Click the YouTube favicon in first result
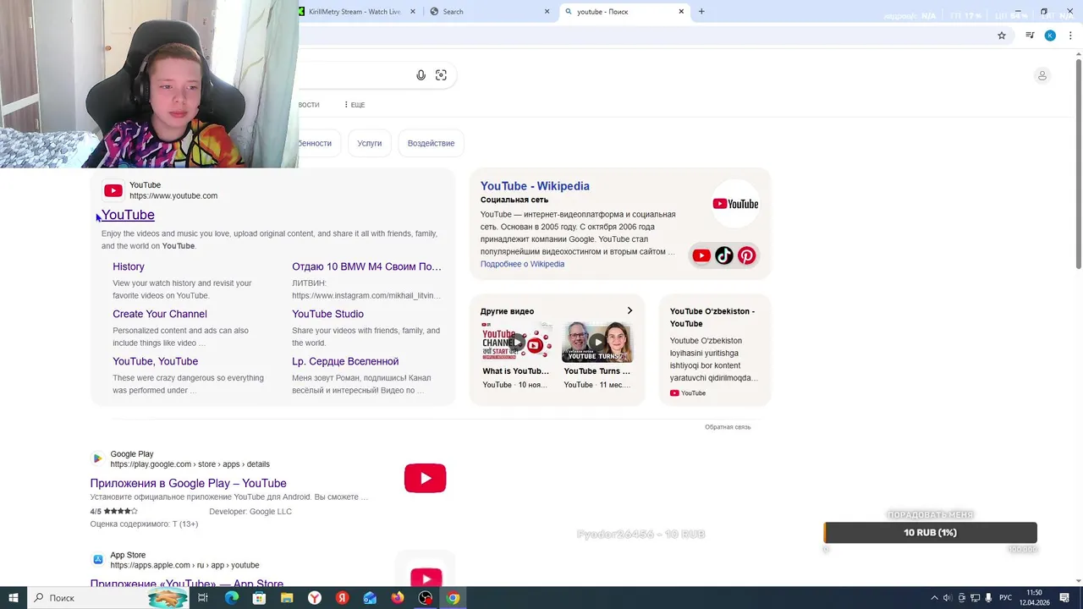This screenshot has height=609, width=1083. (113, 190)
